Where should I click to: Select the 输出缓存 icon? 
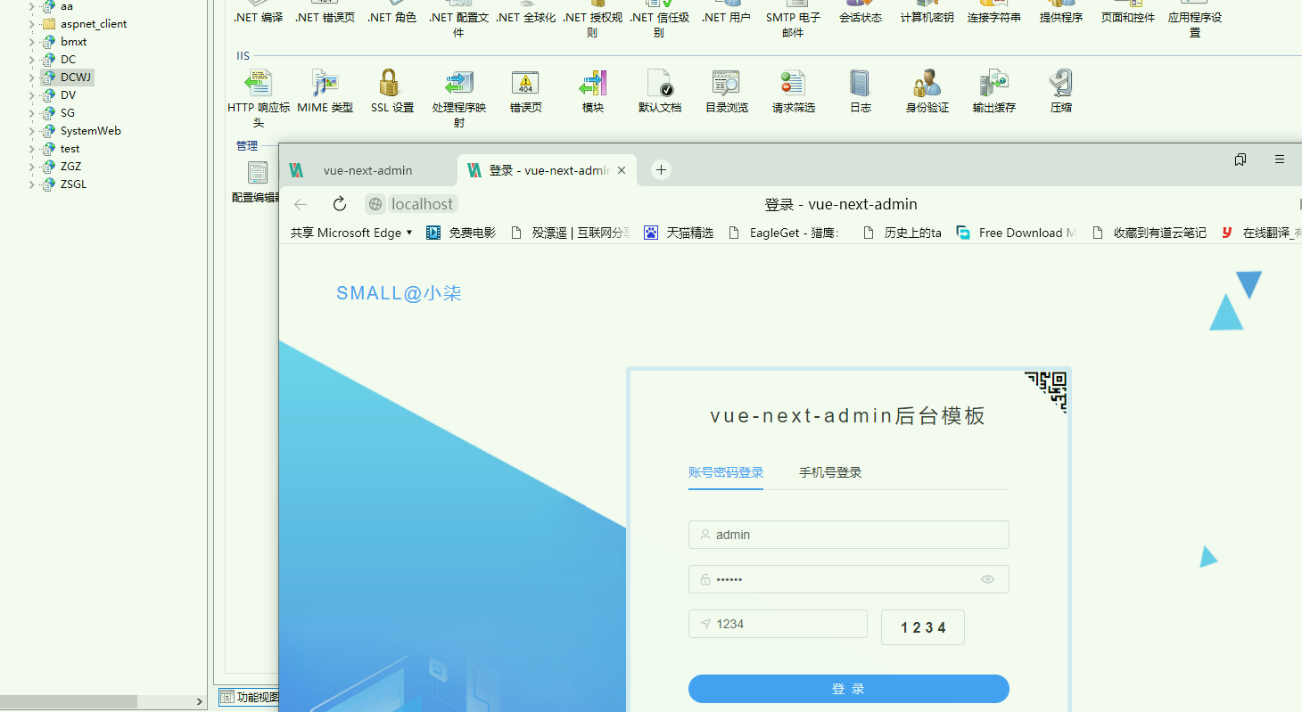pos(993,84)
